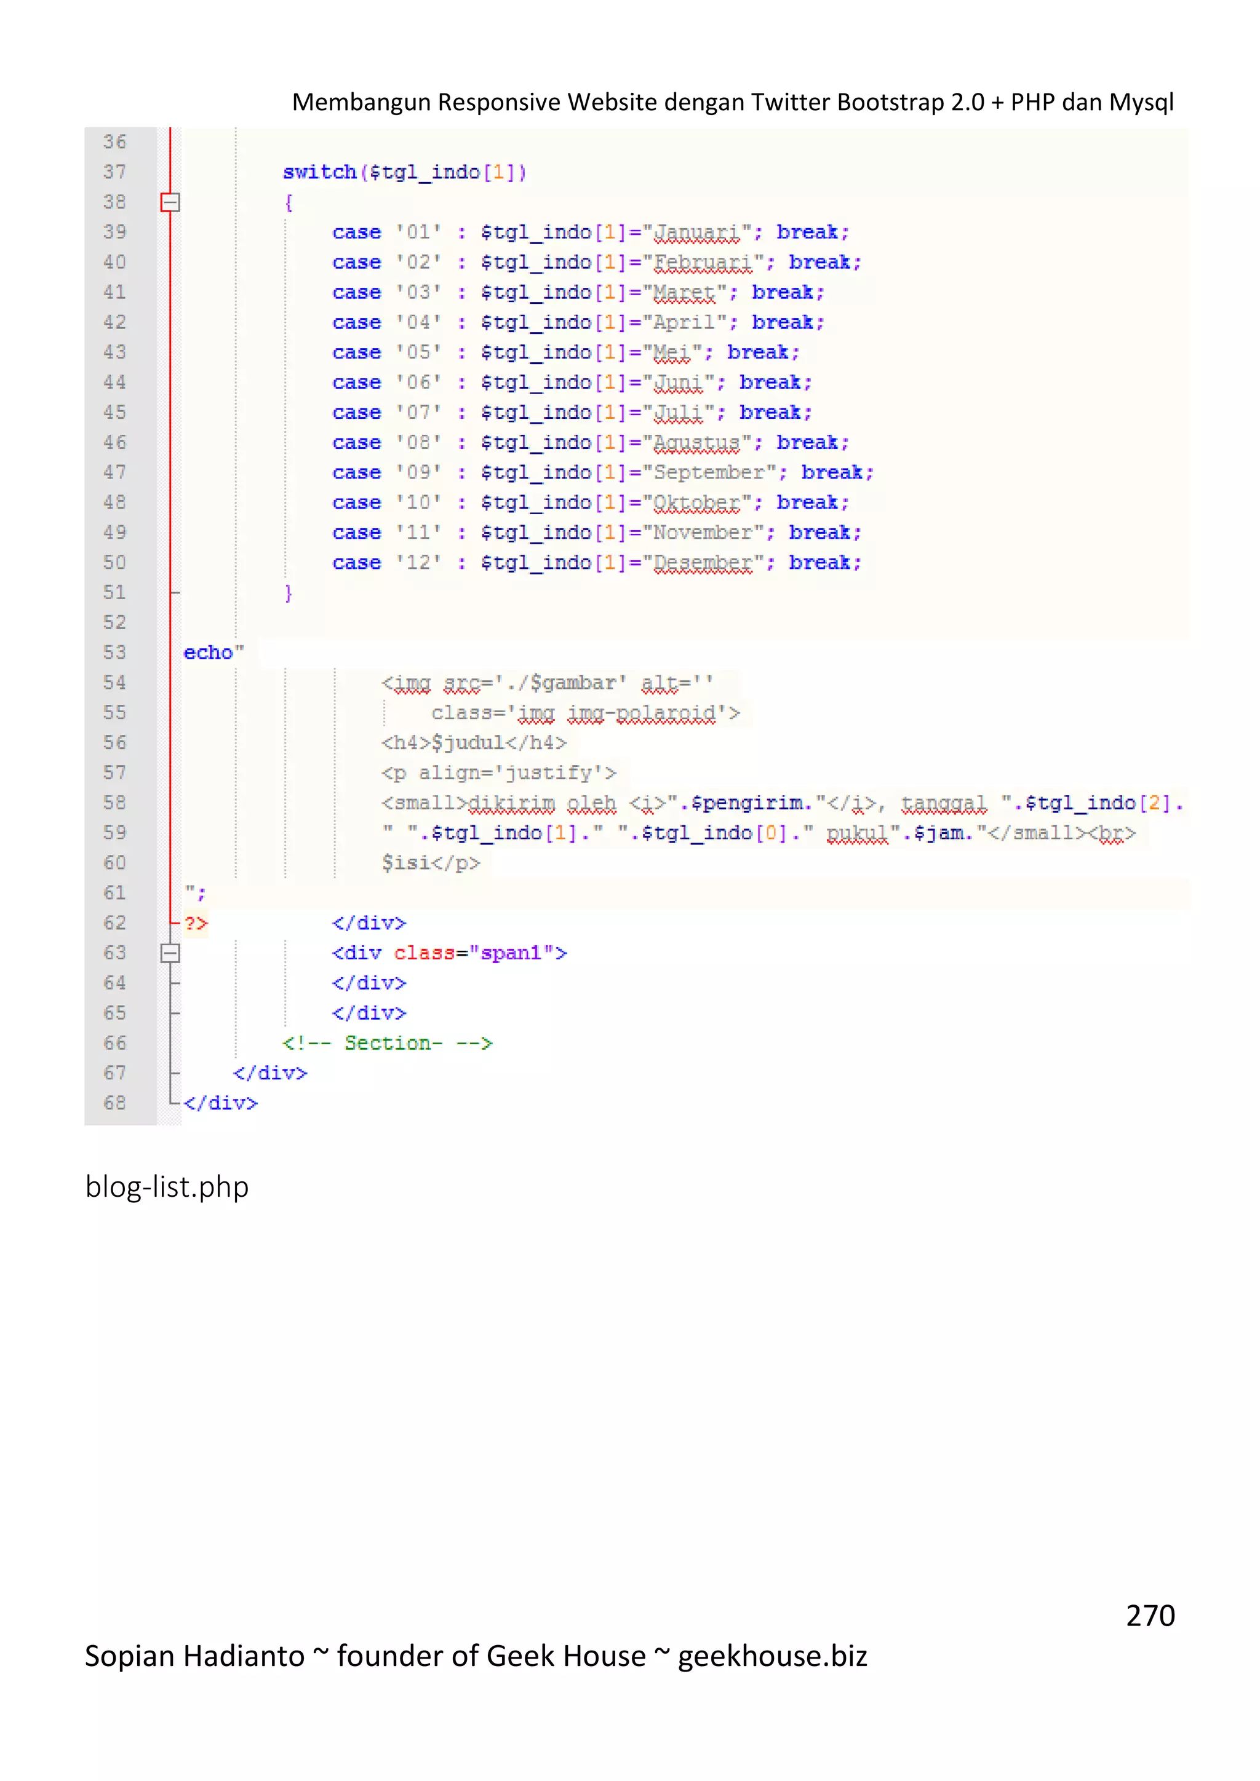Screen dimensions: 1260x1781
Task: Click the "November" string on line 49
Action: coord(703,533)
